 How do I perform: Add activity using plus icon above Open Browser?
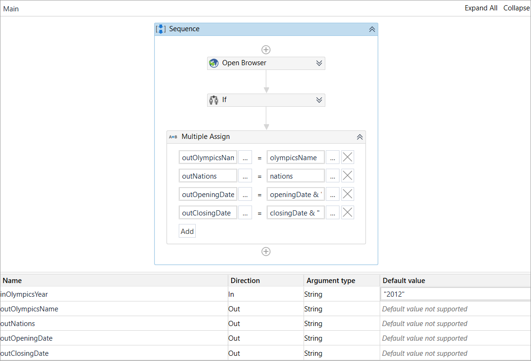click(266, 50)
